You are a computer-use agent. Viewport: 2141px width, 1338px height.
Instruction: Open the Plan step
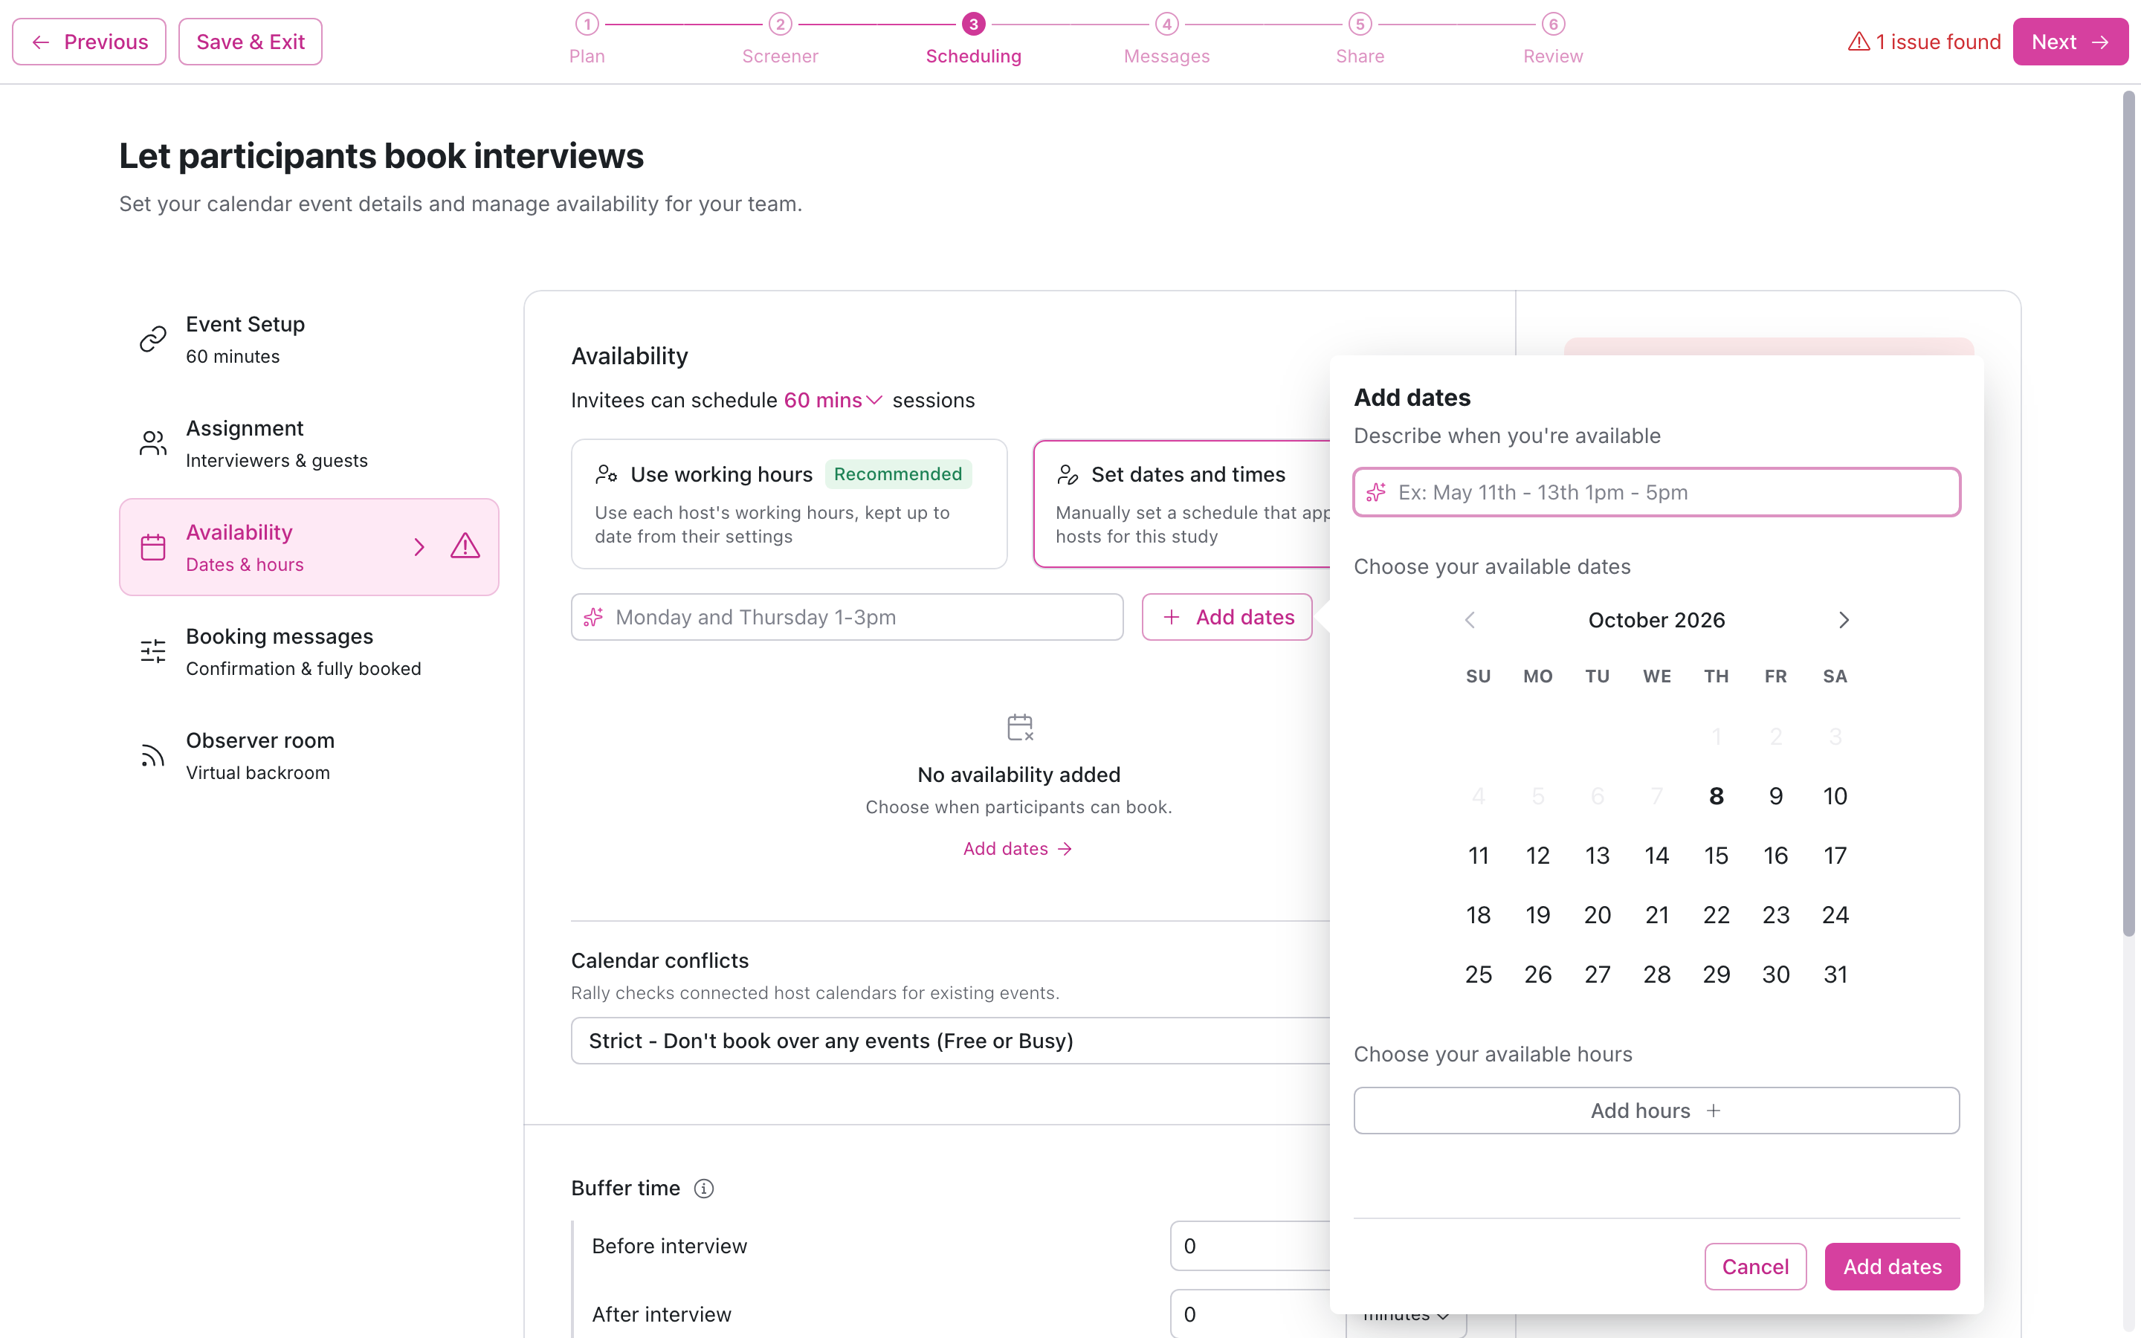(x=587, y=39)
